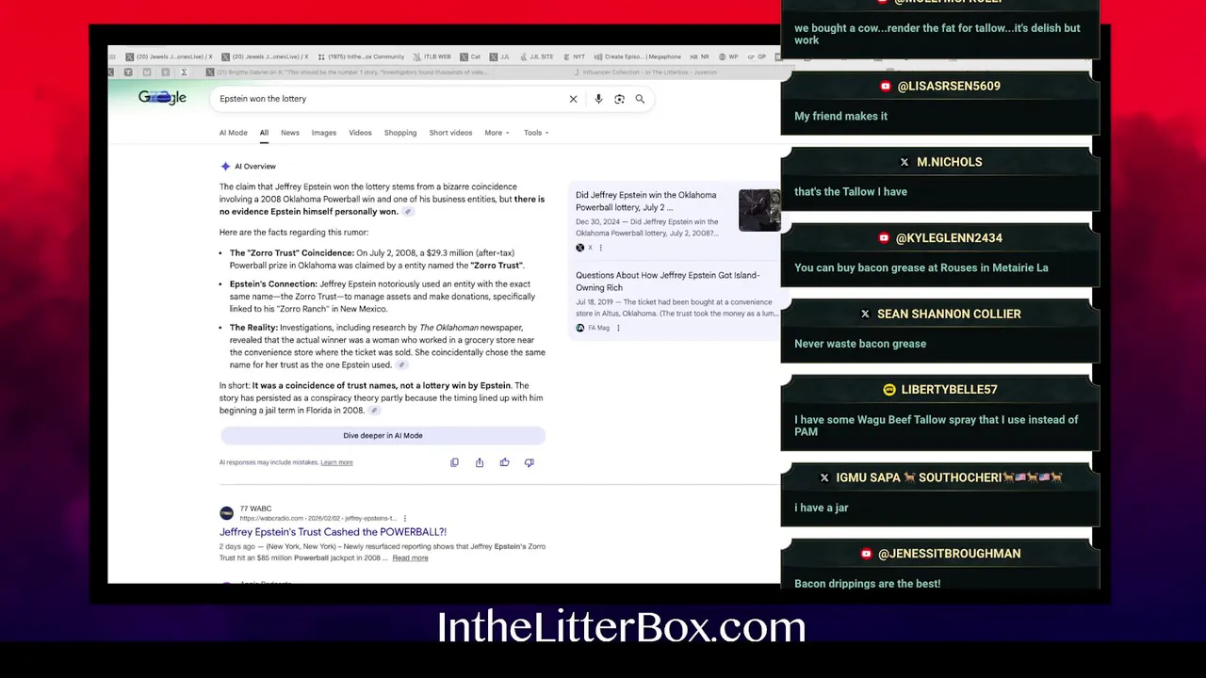Click chat message 'Never waste bacon grease'
Viewport: 1206px width, 678px height.
(860, 344)
